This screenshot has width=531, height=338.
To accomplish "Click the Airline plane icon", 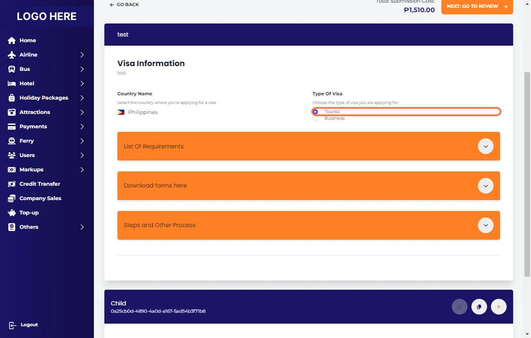I will point(12,55).
